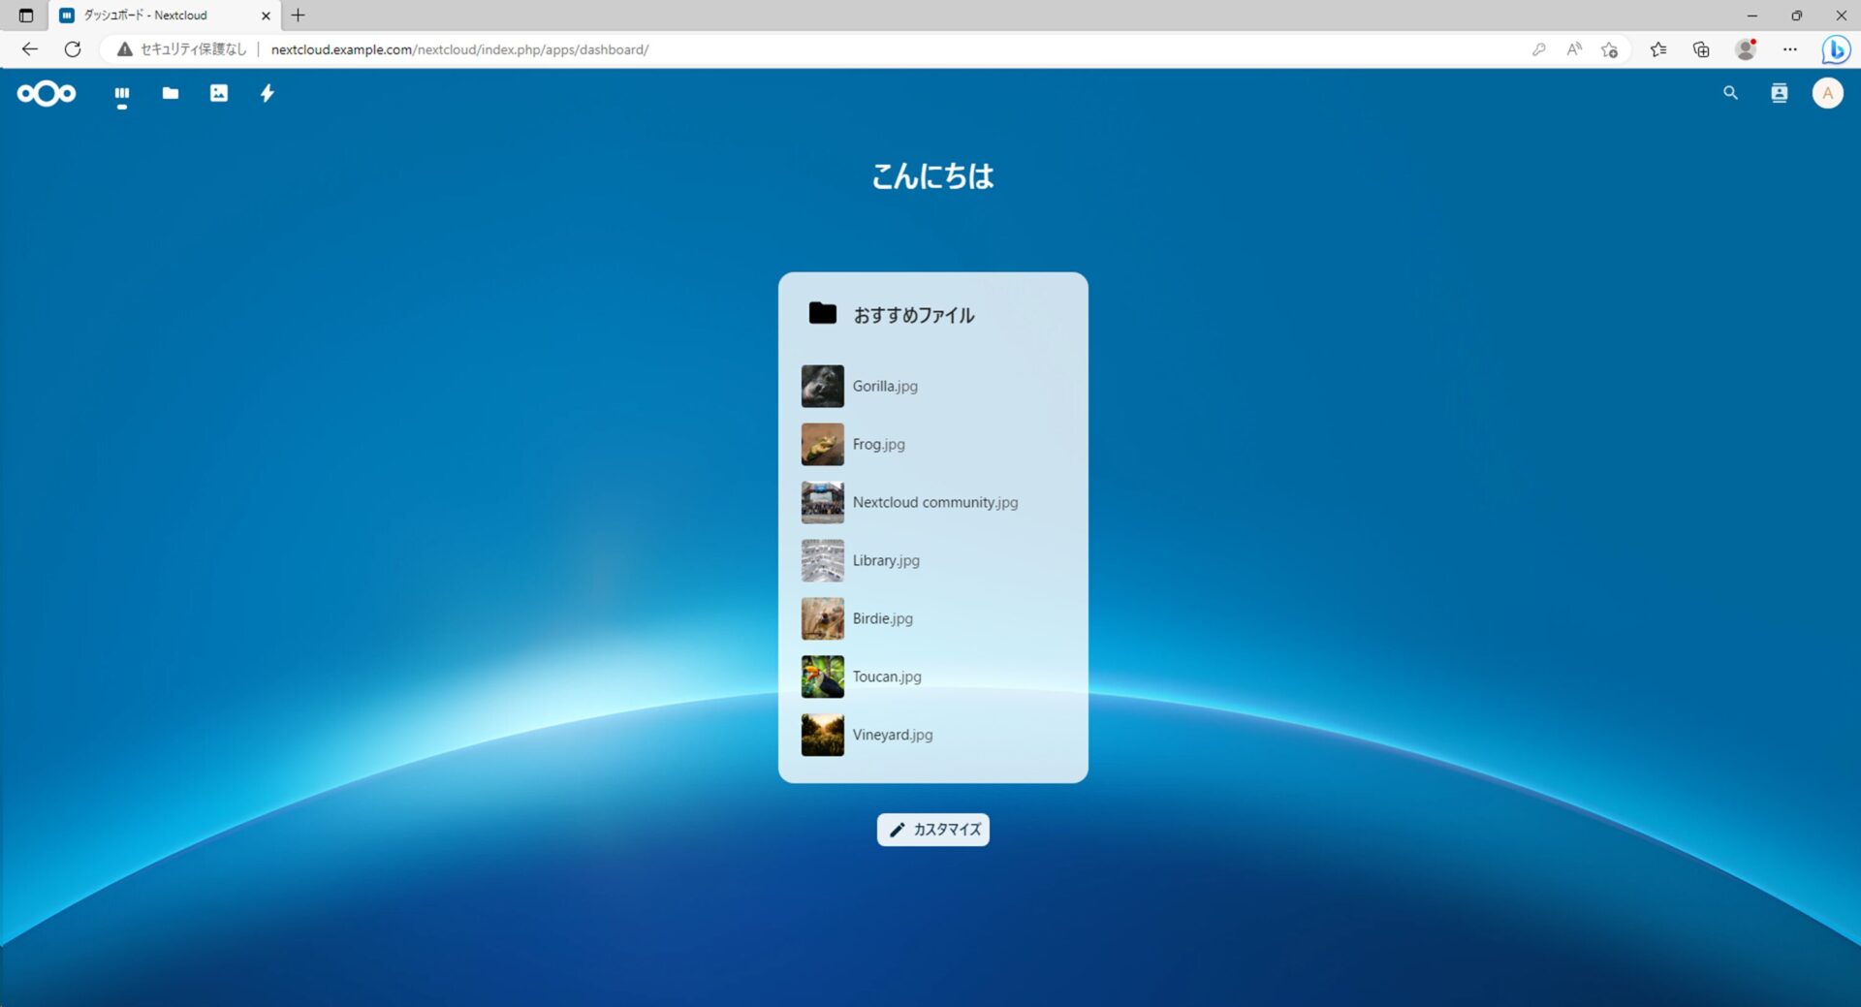Open Library.jpg from recommended files

pyautogui.click(x=886, y=560)
